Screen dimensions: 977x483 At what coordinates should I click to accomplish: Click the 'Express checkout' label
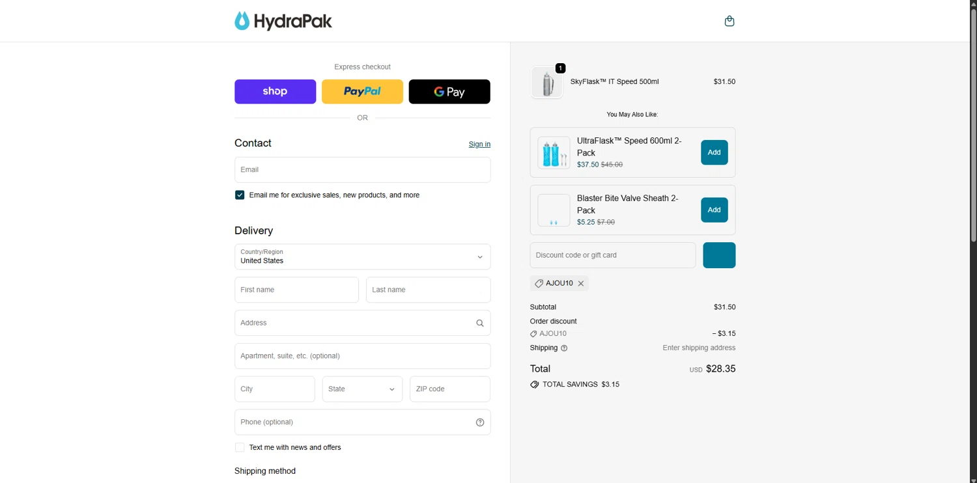[362, 67]
